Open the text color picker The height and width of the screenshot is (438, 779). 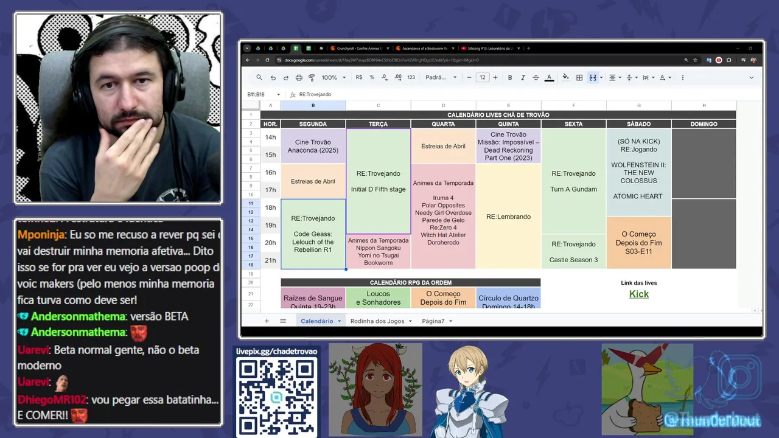[x=549, y=77]
